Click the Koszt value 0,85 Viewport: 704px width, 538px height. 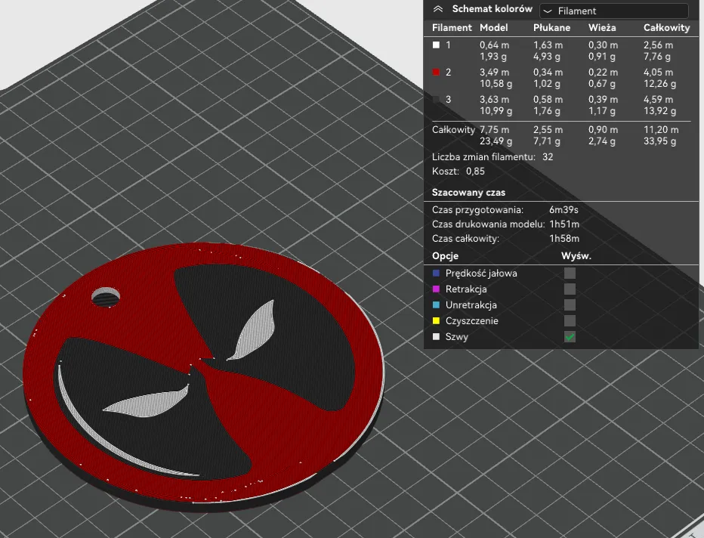pyautogui.click(x=475, y=171)
